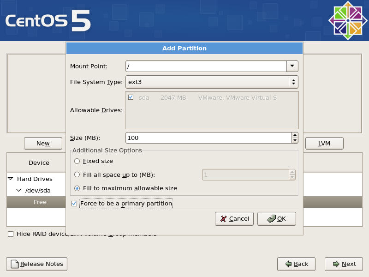Click the 2047 MB drive size text
The height and width of the screenshot is (277, 369).
tap(173, 98)
